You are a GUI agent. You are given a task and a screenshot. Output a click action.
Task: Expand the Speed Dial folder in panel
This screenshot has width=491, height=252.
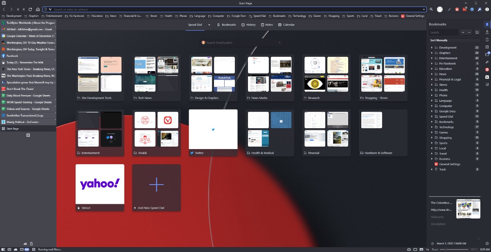tap(432, 116)
